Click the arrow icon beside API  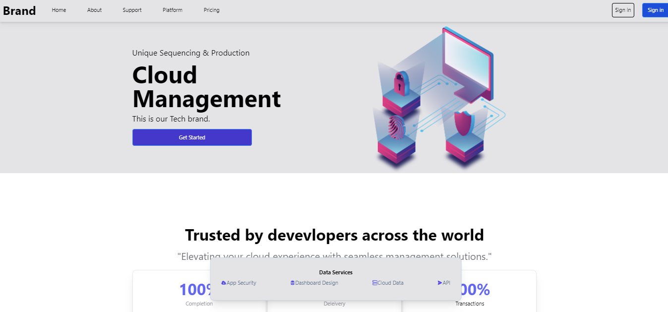pos(440,283)
